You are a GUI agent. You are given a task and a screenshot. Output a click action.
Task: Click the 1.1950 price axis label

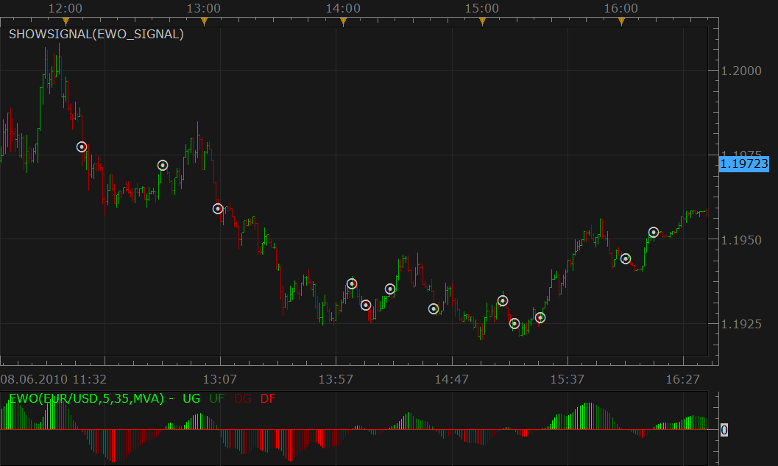[x=740, y=240]
